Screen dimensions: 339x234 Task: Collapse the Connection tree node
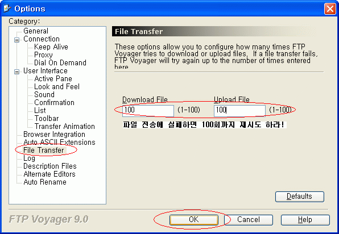click(x=16, y=40)
